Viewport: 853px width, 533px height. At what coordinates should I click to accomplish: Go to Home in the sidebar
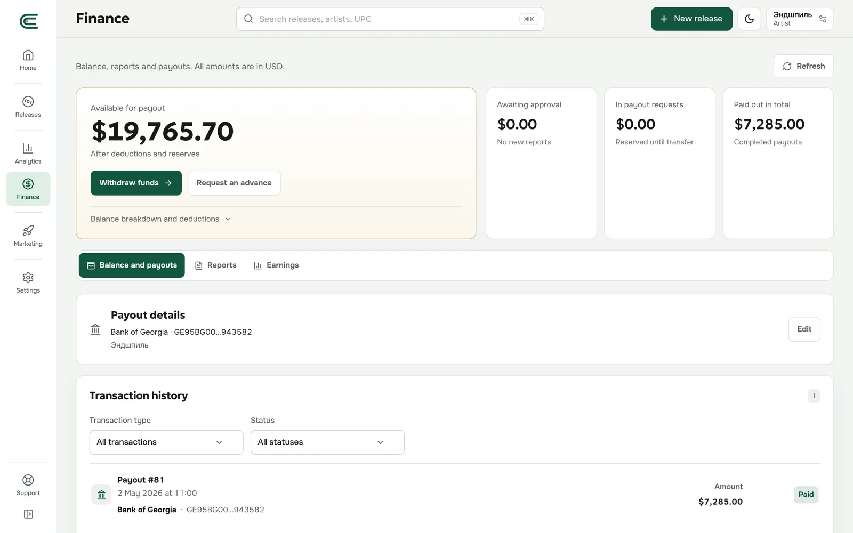pyautogui.click(x=28, y=60)
